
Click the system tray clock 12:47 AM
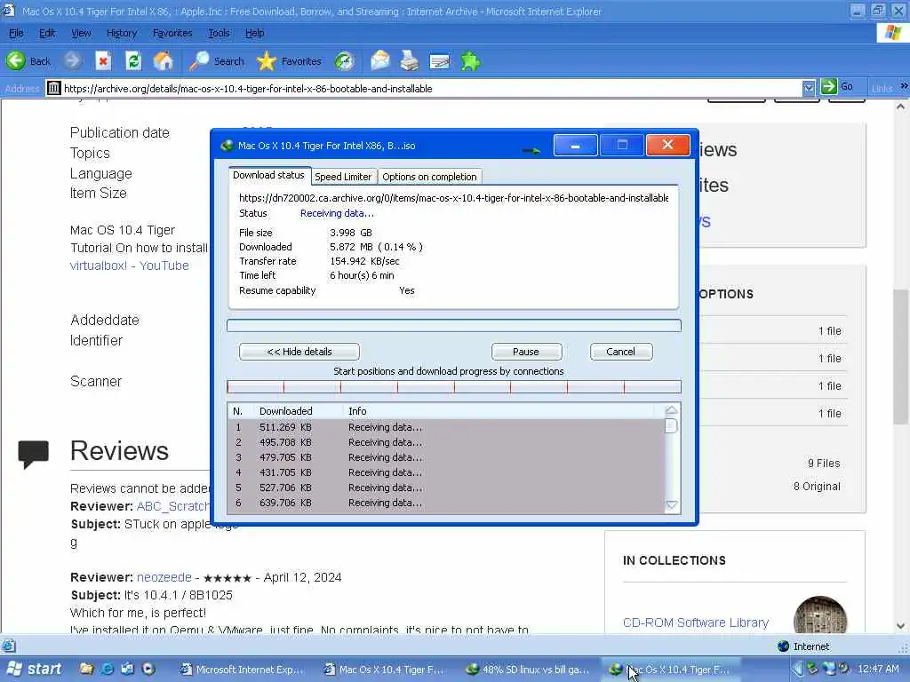[878, 669]
